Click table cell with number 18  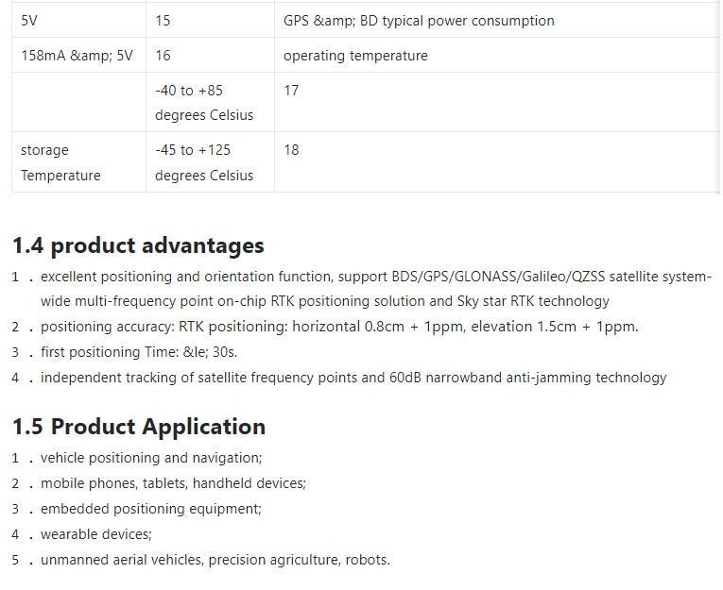click(497, 162)
